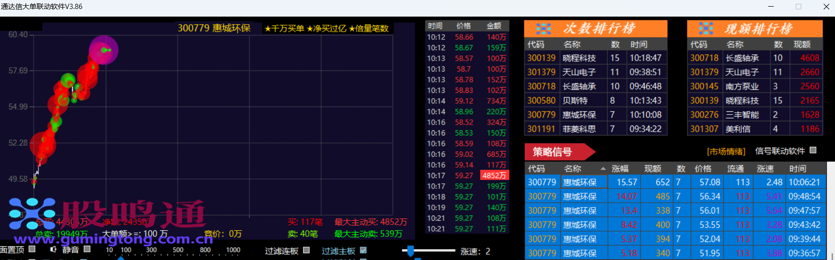Select the 策略信号 row timed 09:36:57
The width and height of the screenshot is (835, 260).
tap(676, 253)
